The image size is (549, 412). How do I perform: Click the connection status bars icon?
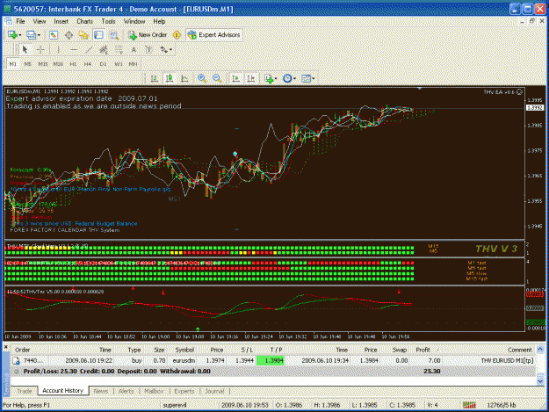pos(468,405)
